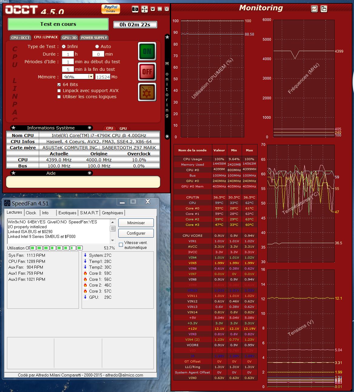354x392 pixels.
Task: Select the Infini test type radio
Action: pos(64,46)
